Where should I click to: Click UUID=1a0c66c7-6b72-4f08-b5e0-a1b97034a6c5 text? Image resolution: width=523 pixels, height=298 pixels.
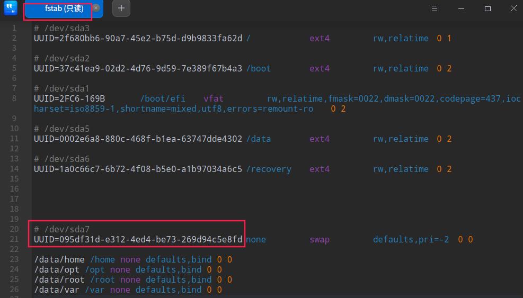pos(138,169)
